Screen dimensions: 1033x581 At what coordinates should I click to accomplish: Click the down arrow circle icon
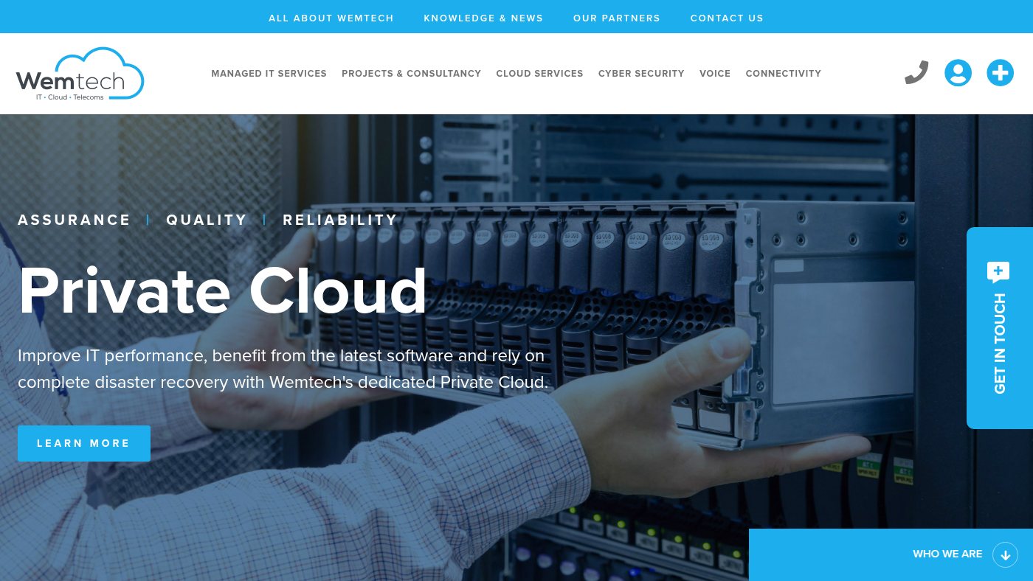(x=1005, y=554)
